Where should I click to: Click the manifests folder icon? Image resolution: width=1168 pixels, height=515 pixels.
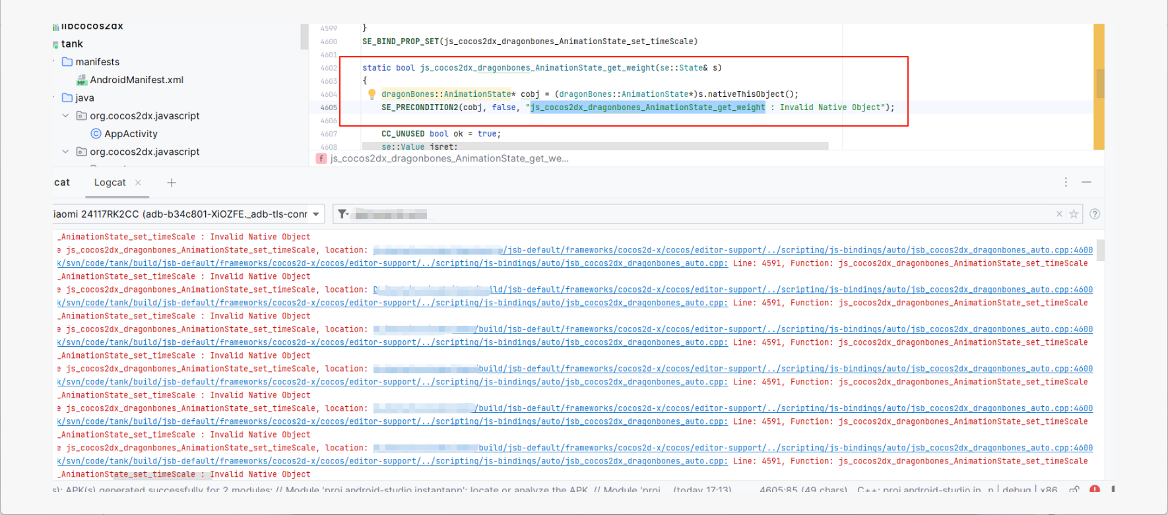pos(67,61)
